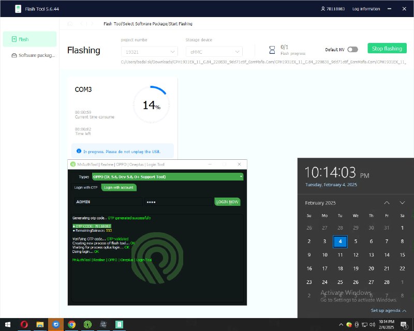The image size is (414, 331).
Task: Open MrAuthTool green taskbar icon
Action: pos(87,324)
